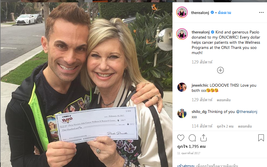Open comment bubble icon under post
The height and width of the screenshot is (167, 267).
[192, 138]
